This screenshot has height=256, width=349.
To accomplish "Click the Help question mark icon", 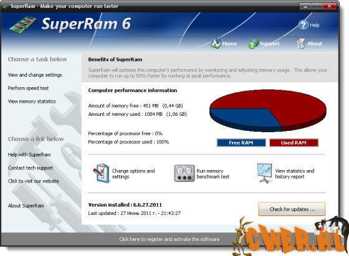I will point(303,25).
